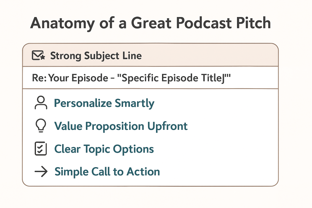Image resolution: width=312 pixels, height=208 pixels.
Task: Choose the Clear Topic Options entry
Action: coord(104,149)
